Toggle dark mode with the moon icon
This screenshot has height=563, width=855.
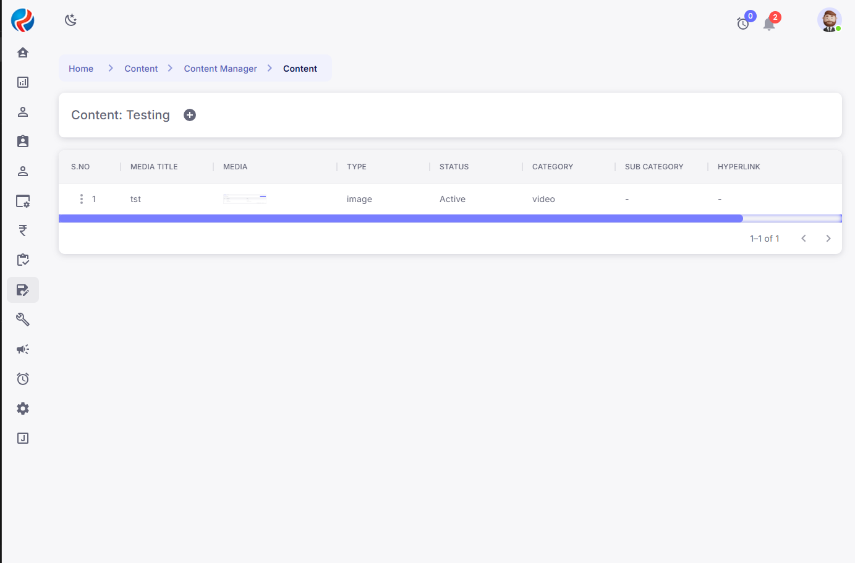point(70,20)
